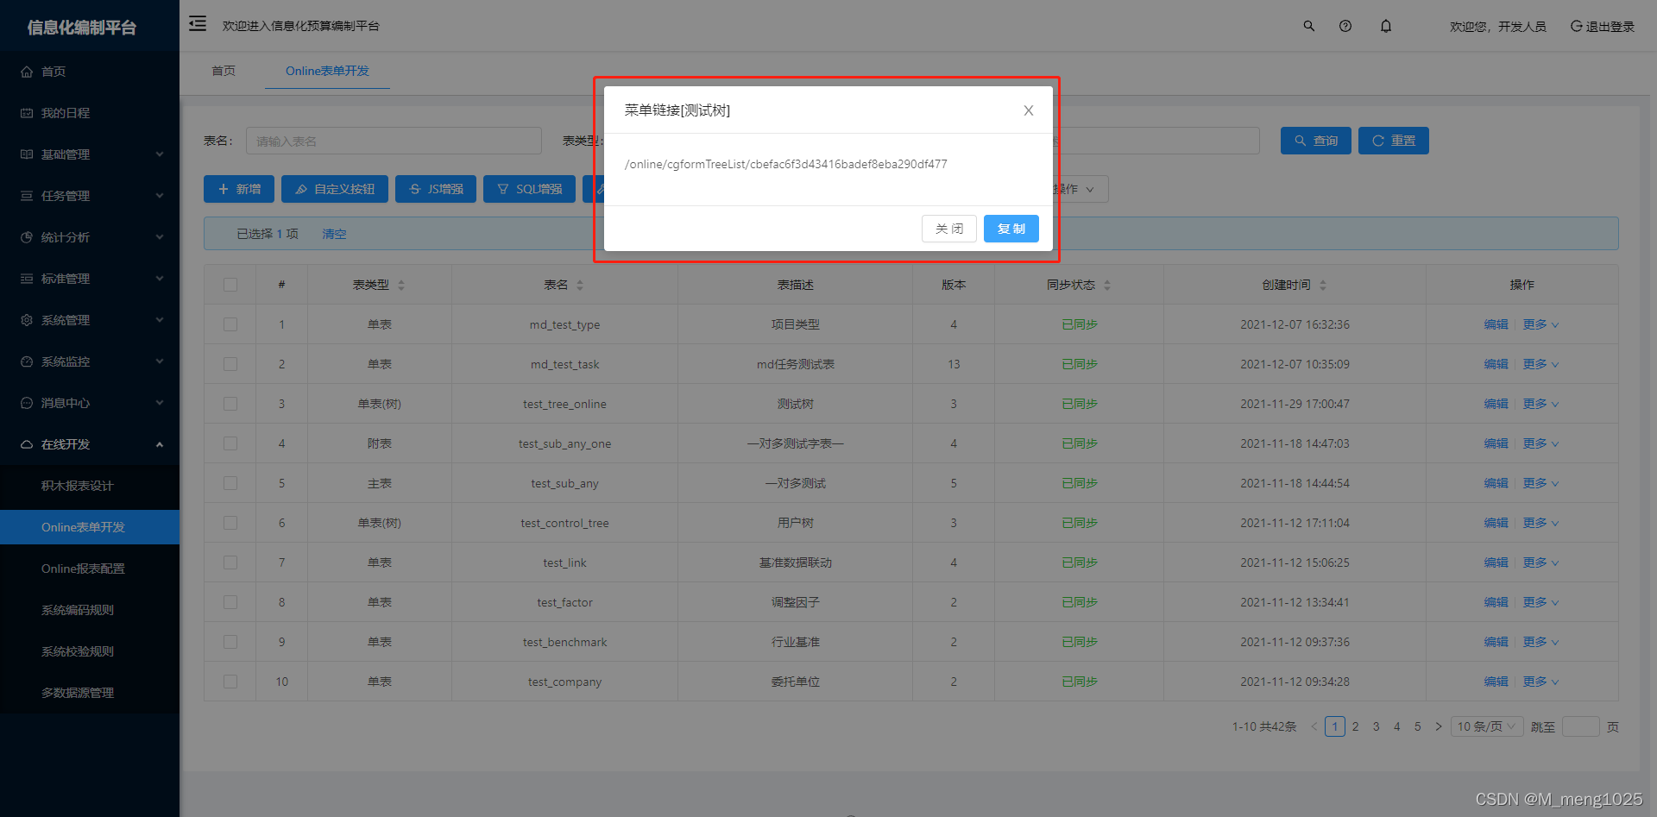Click the 复制 button in dialog

click(1011, 229)
